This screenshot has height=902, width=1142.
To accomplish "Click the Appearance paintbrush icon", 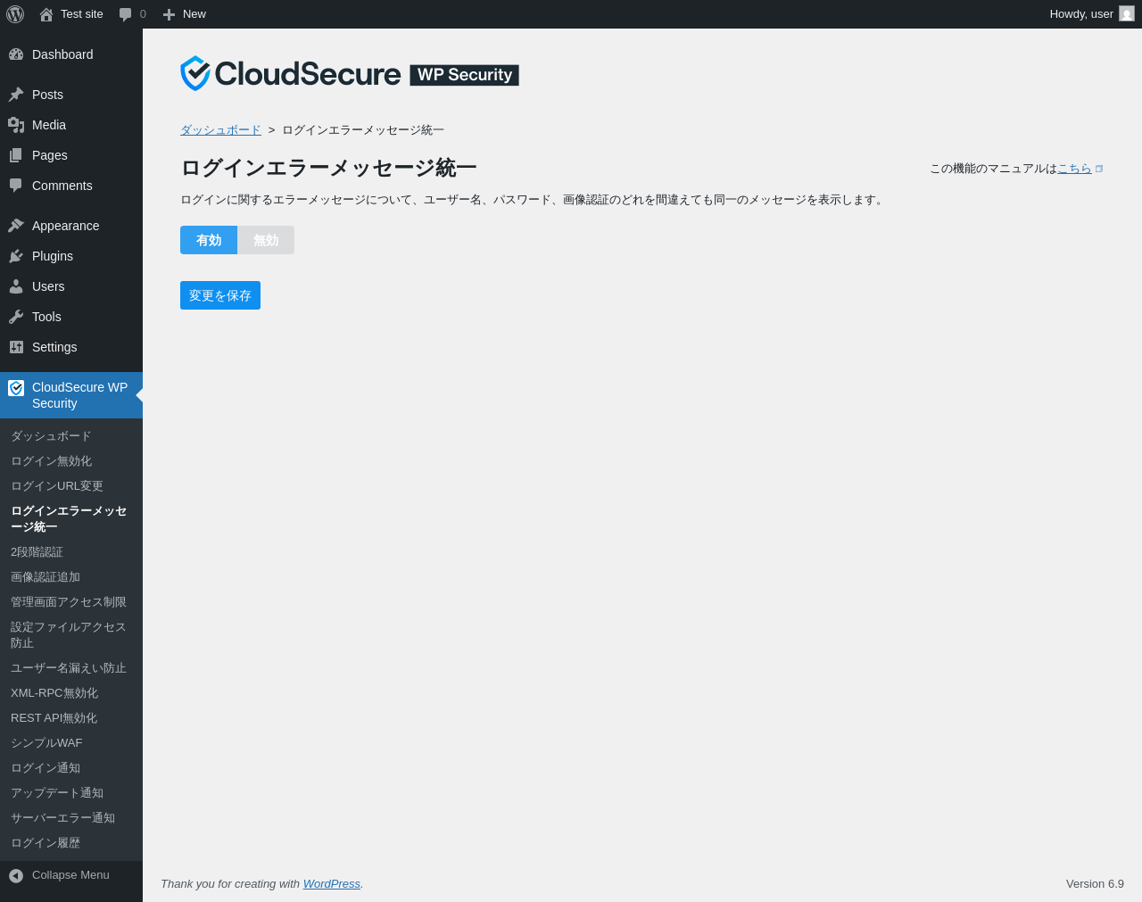I will point(16,226).
